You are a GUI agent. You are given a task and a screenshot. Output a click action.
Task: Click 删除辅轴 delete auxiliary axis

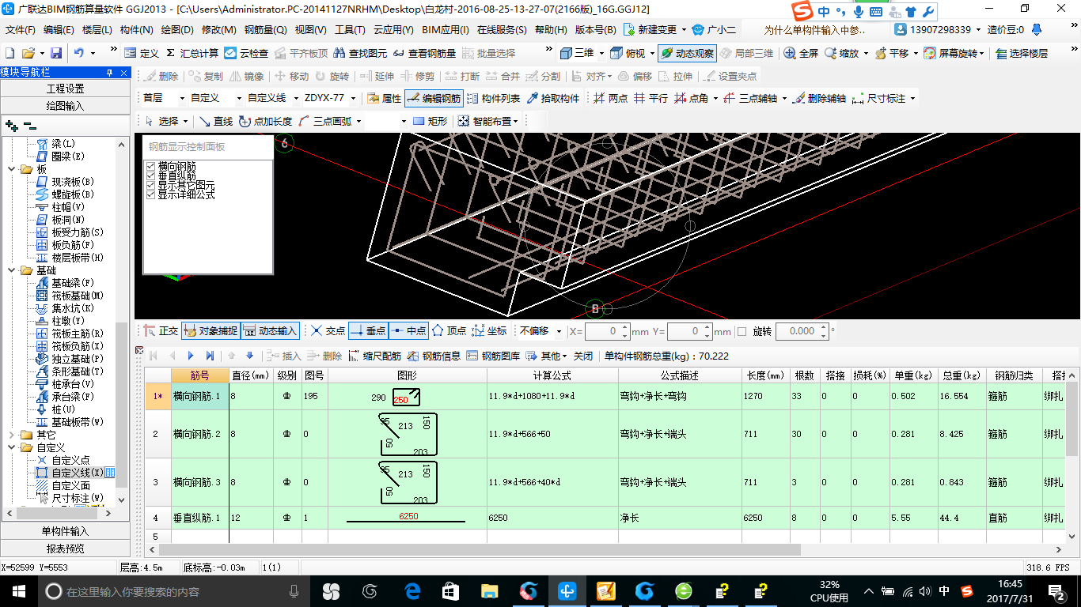[819, 98]
